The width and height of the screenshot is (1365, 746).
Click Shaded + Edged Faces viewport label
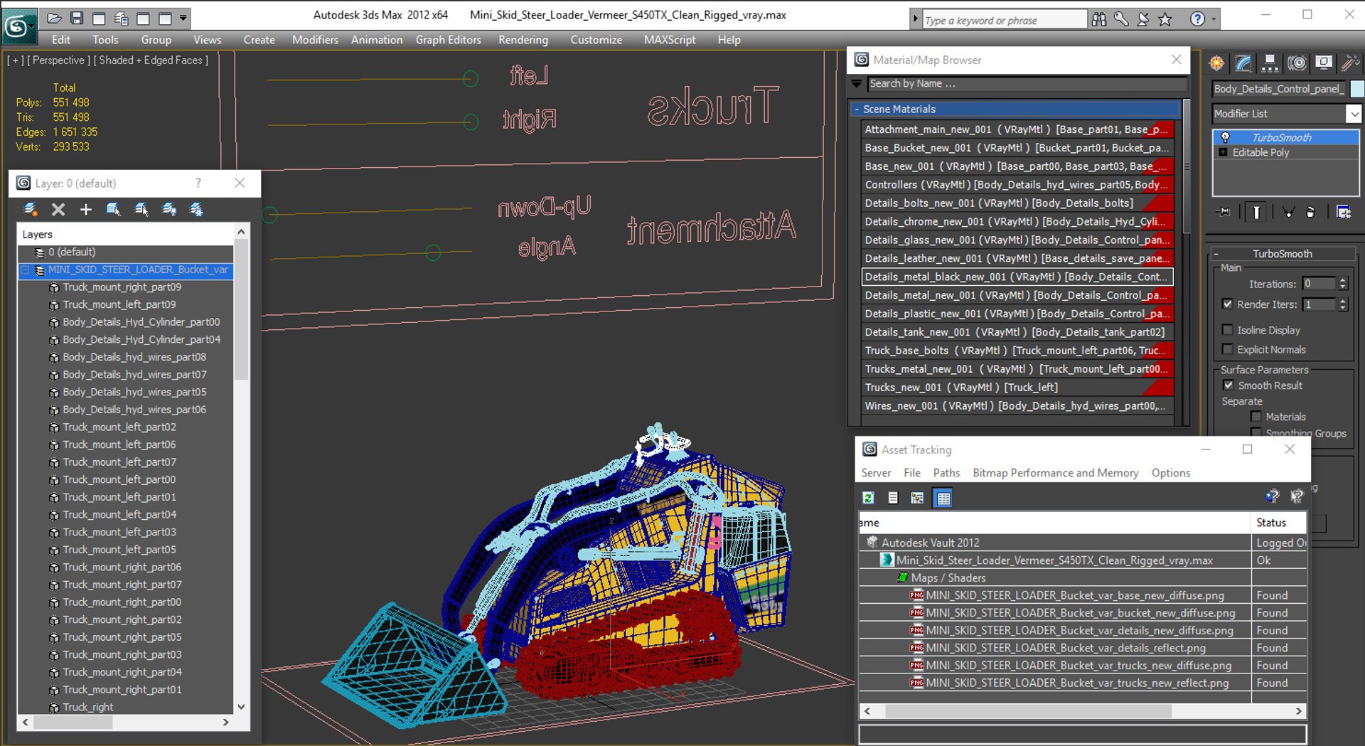(x=151, y=60)
